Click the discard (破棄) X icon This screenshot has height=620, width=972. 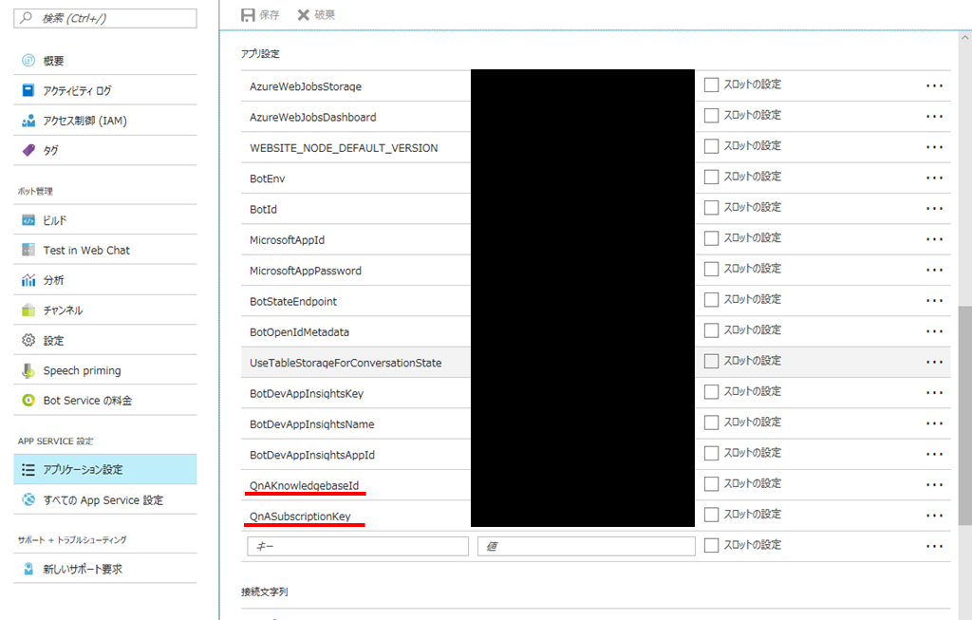click(x=303, y=15)
